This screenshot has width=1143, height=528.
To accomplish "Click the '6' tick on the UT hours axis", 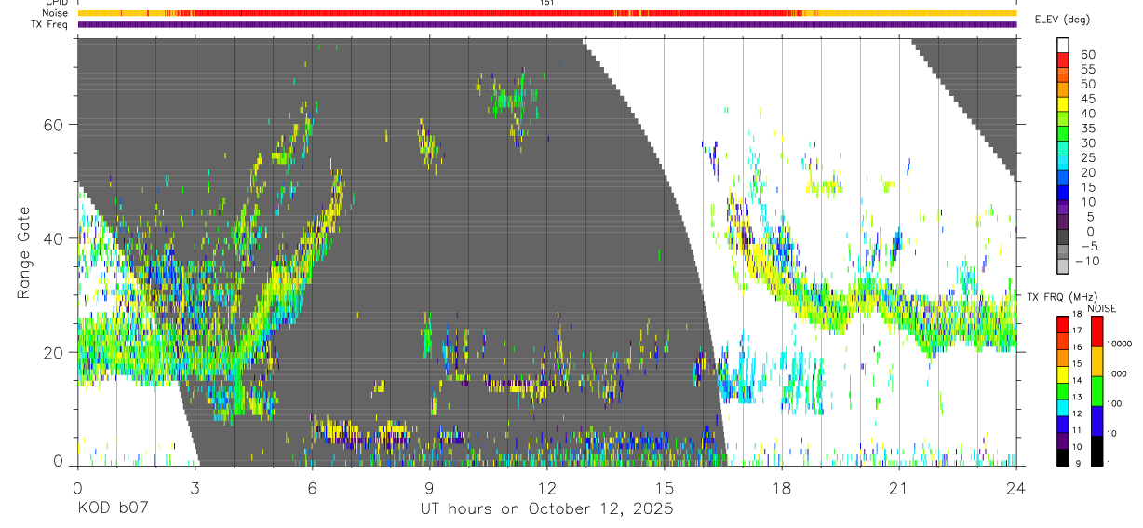I will (x=312, y=488).
